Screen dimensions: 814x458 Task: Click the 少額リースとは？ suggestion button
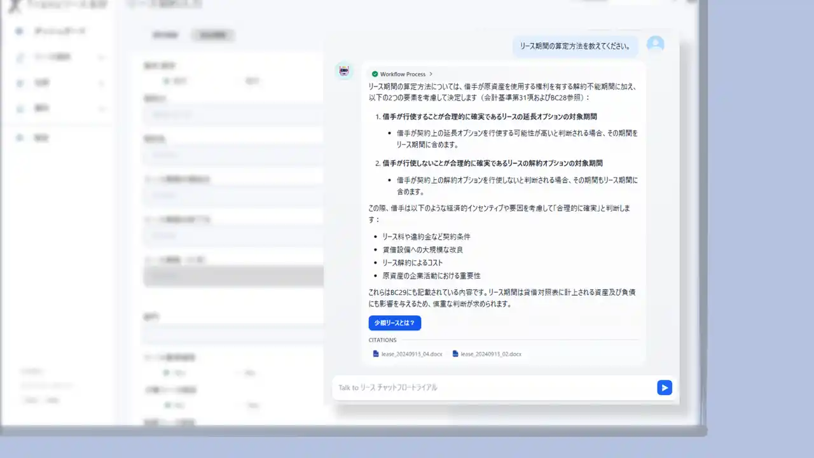tap(394, 323)
